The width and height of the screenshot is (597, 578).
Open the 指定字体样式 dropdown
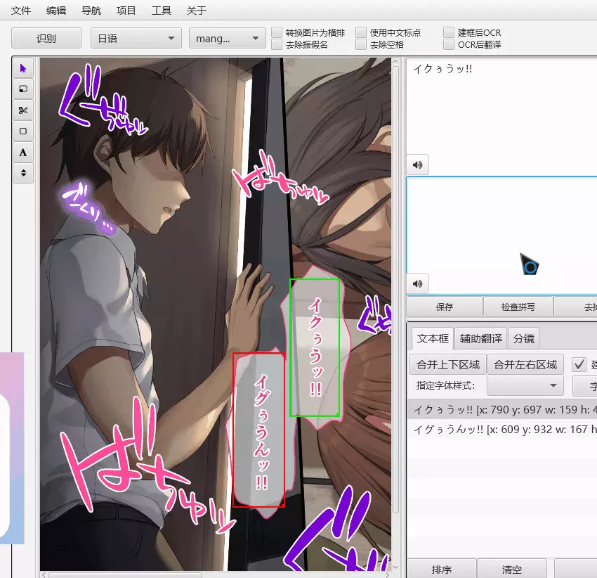click(525, 385)
